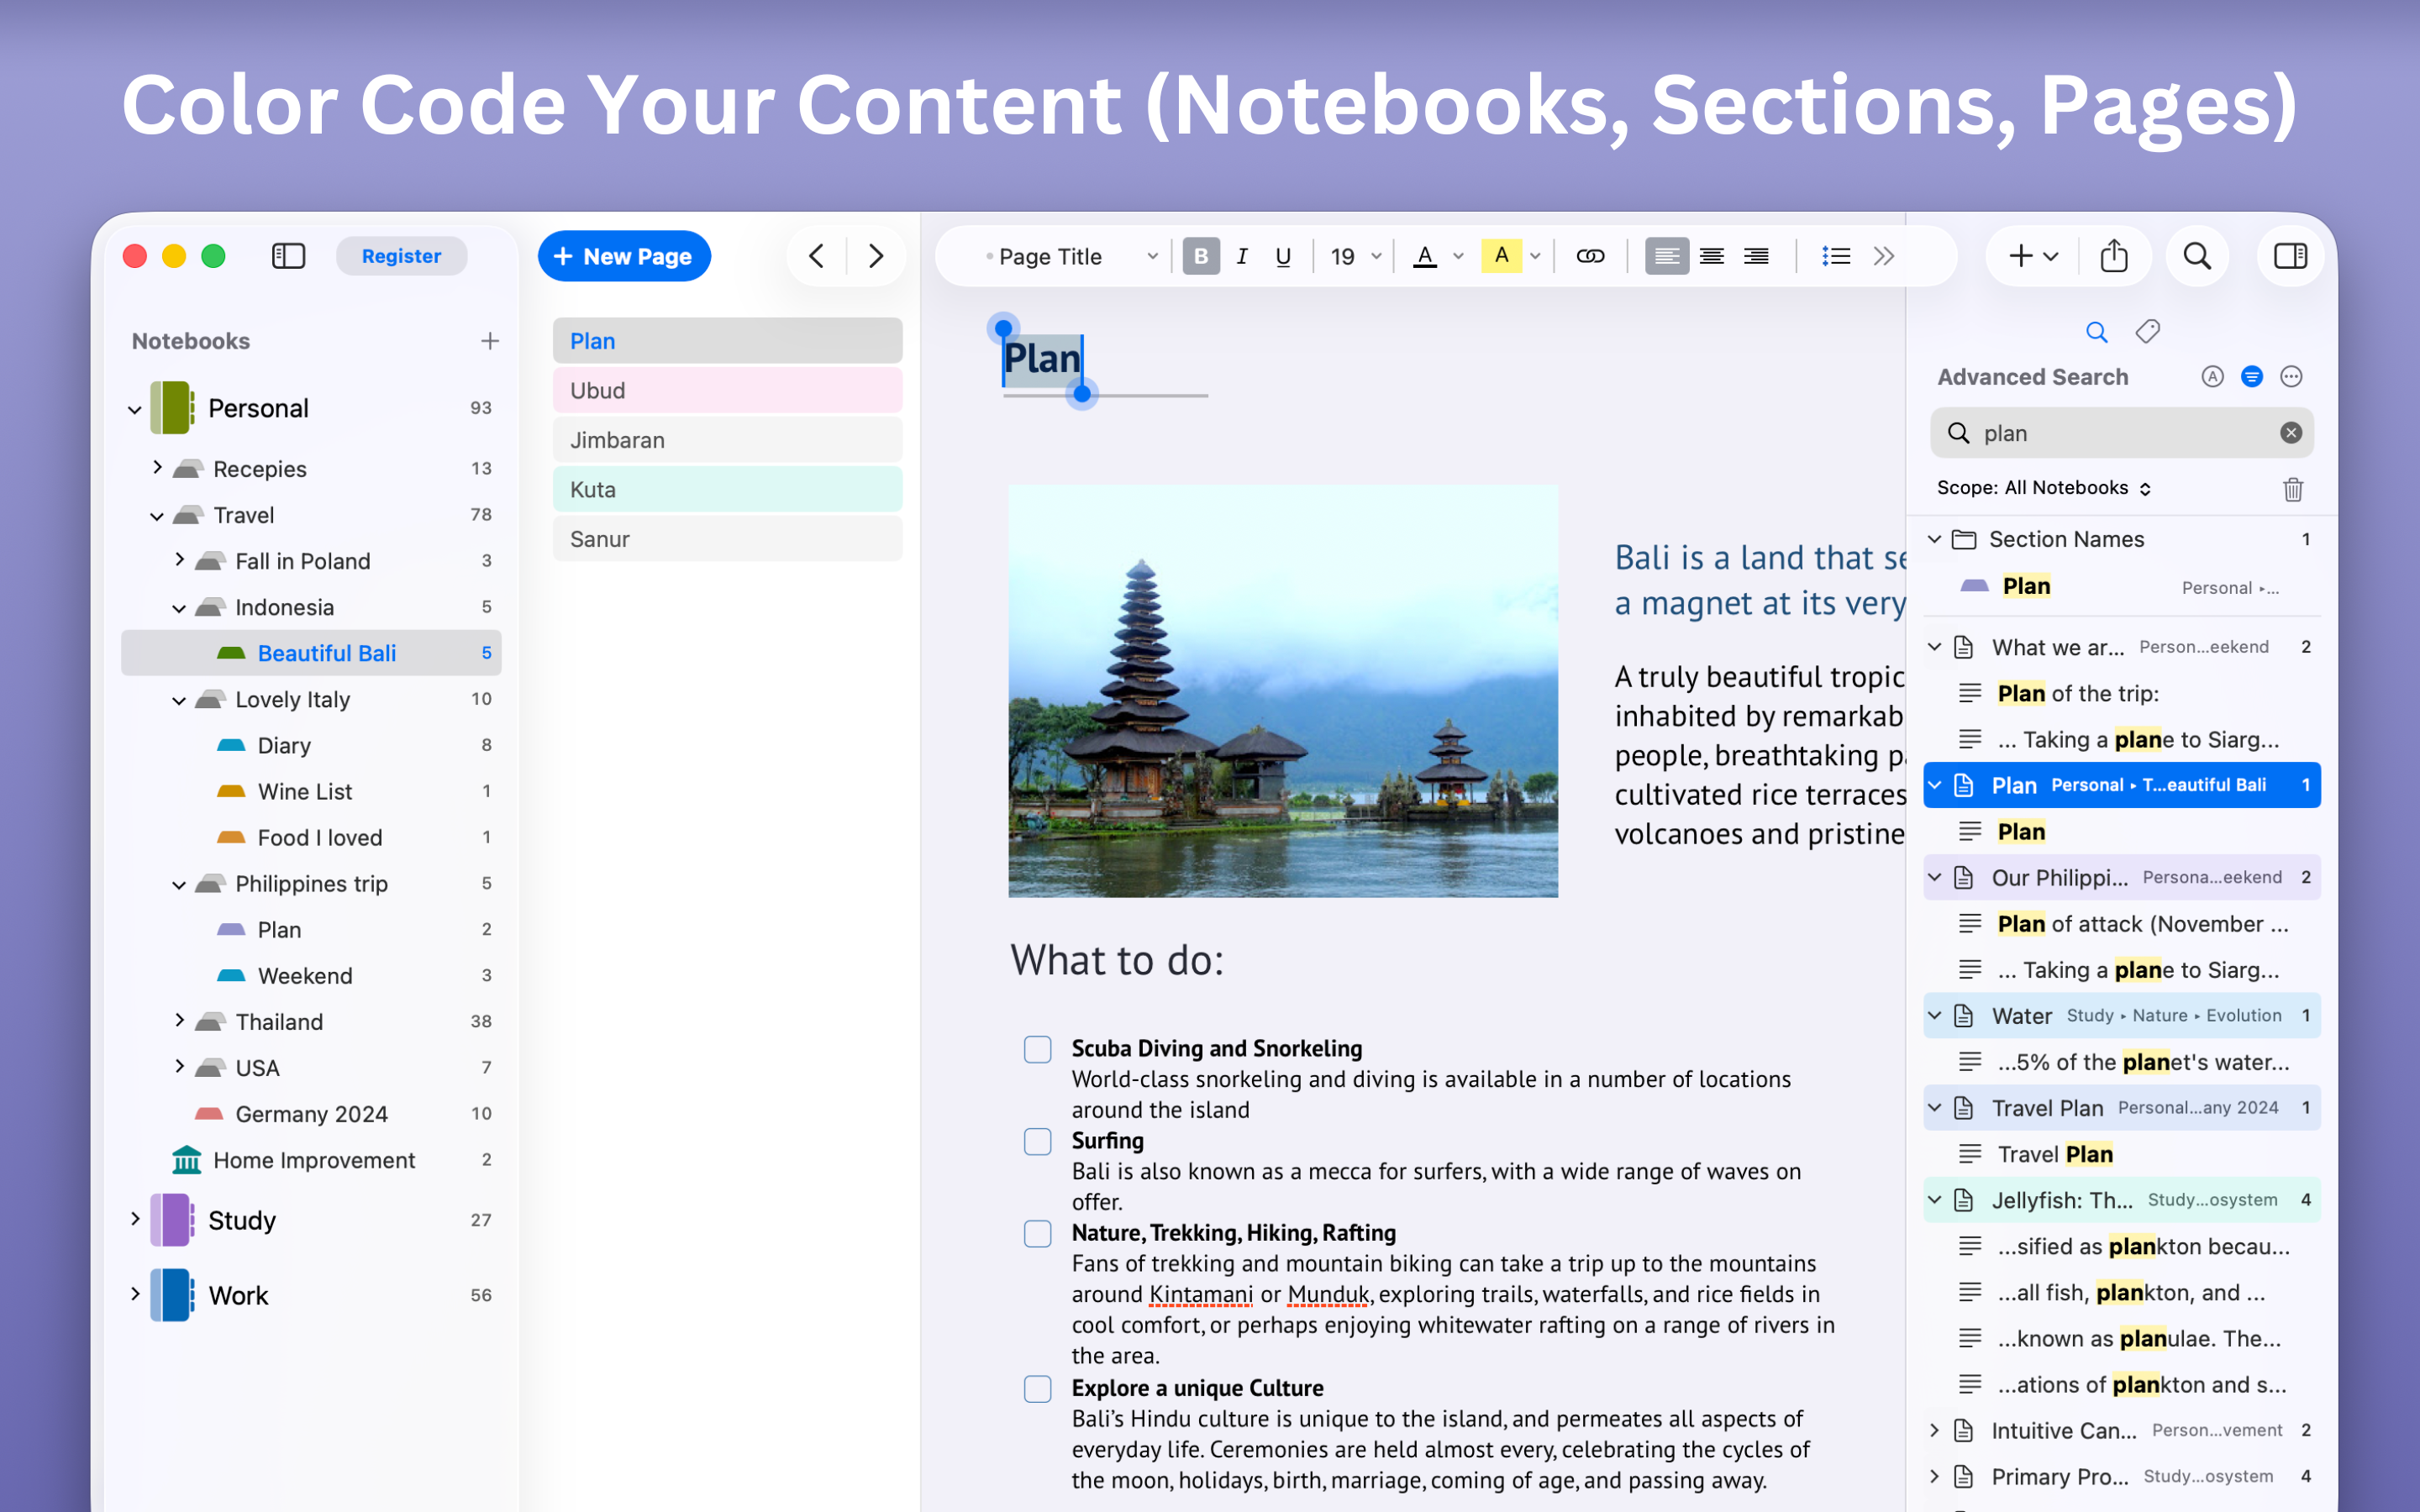The width and height of the screenshot is (2420, 1512).
Task: Align text right
Action: click(x=1756, y=256)
